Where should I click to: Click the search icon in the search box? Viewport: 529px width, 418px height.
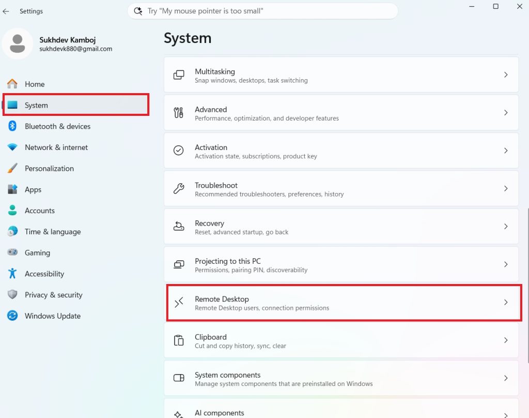(x=138, y=11)
